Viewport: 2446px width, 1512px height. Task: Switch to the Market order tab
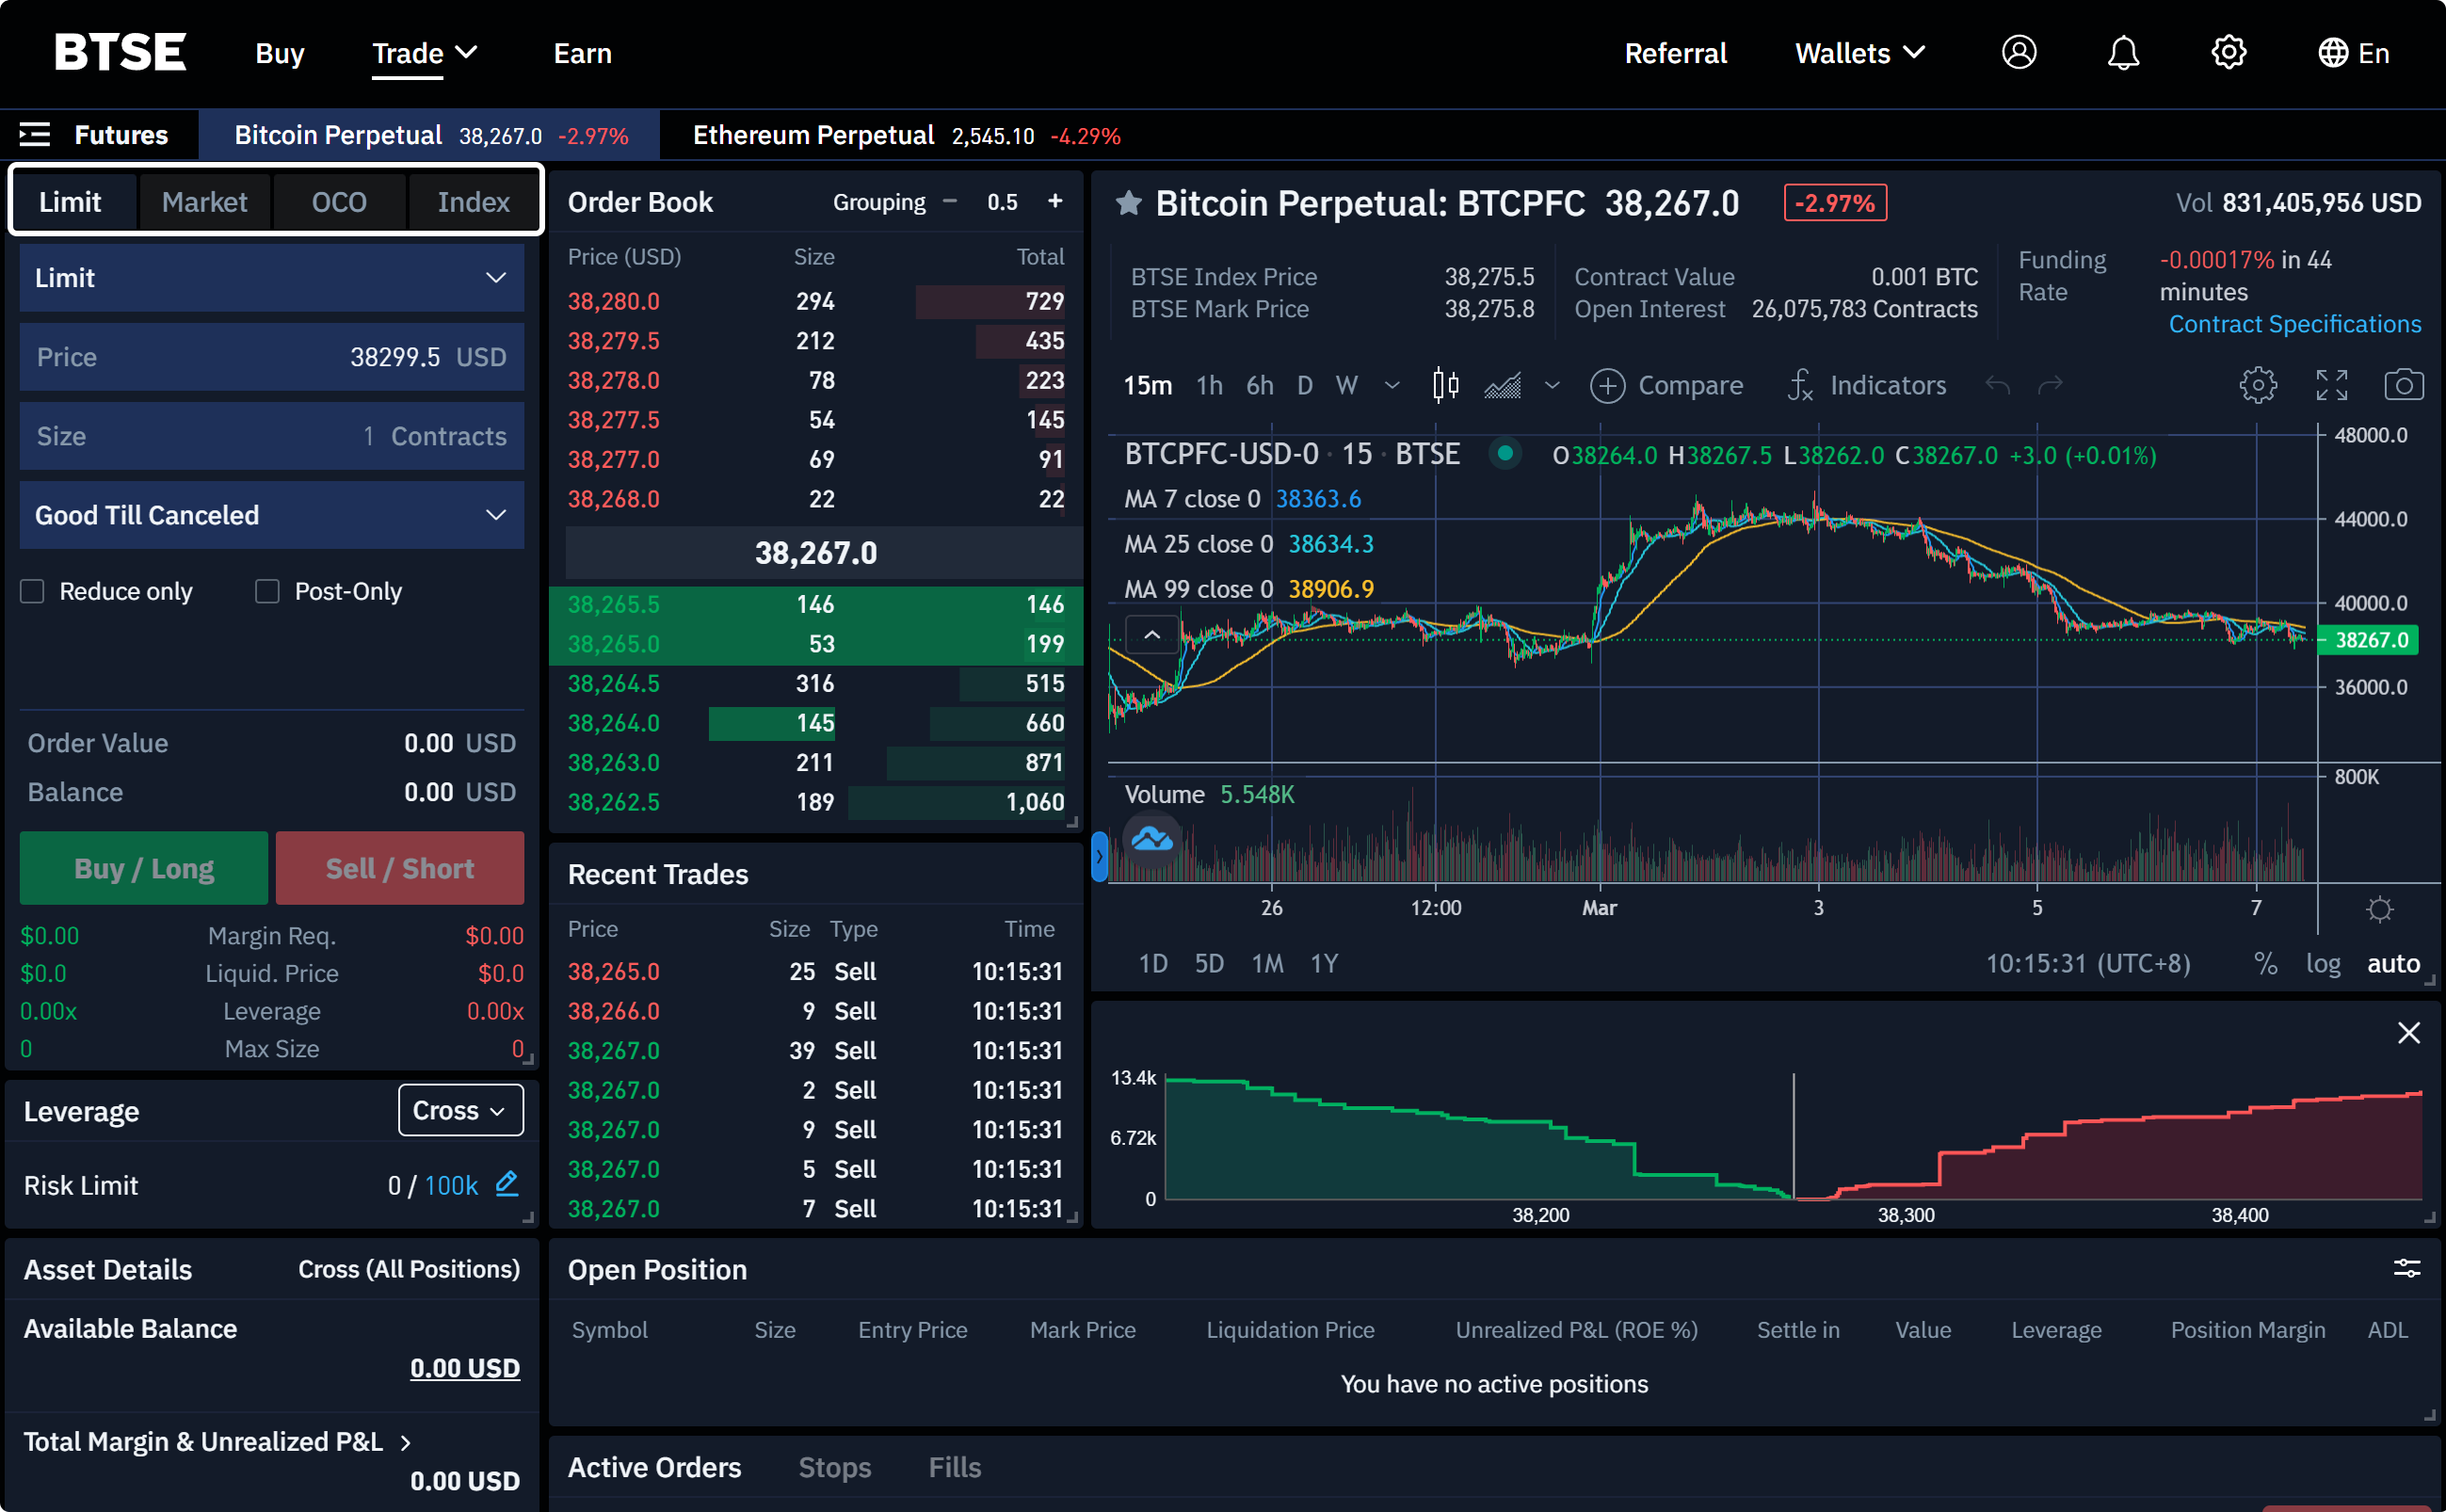(204, 202)
